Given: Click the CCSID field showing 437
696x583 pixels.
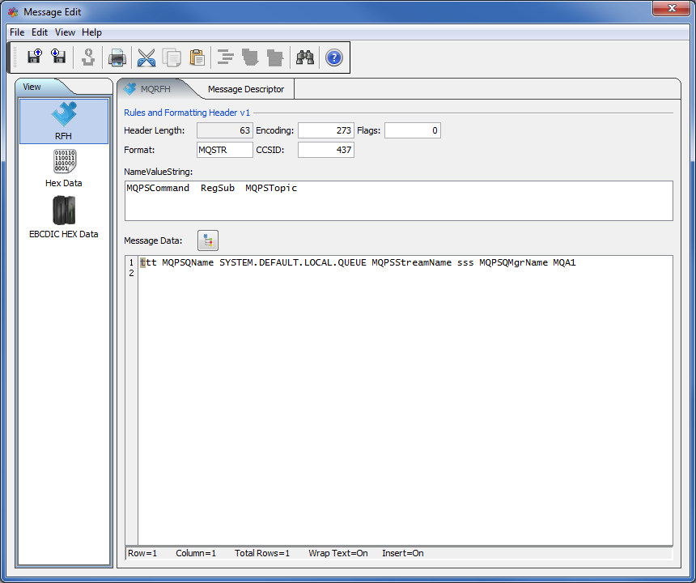Looking at the screenshot, I should (326, 150).
